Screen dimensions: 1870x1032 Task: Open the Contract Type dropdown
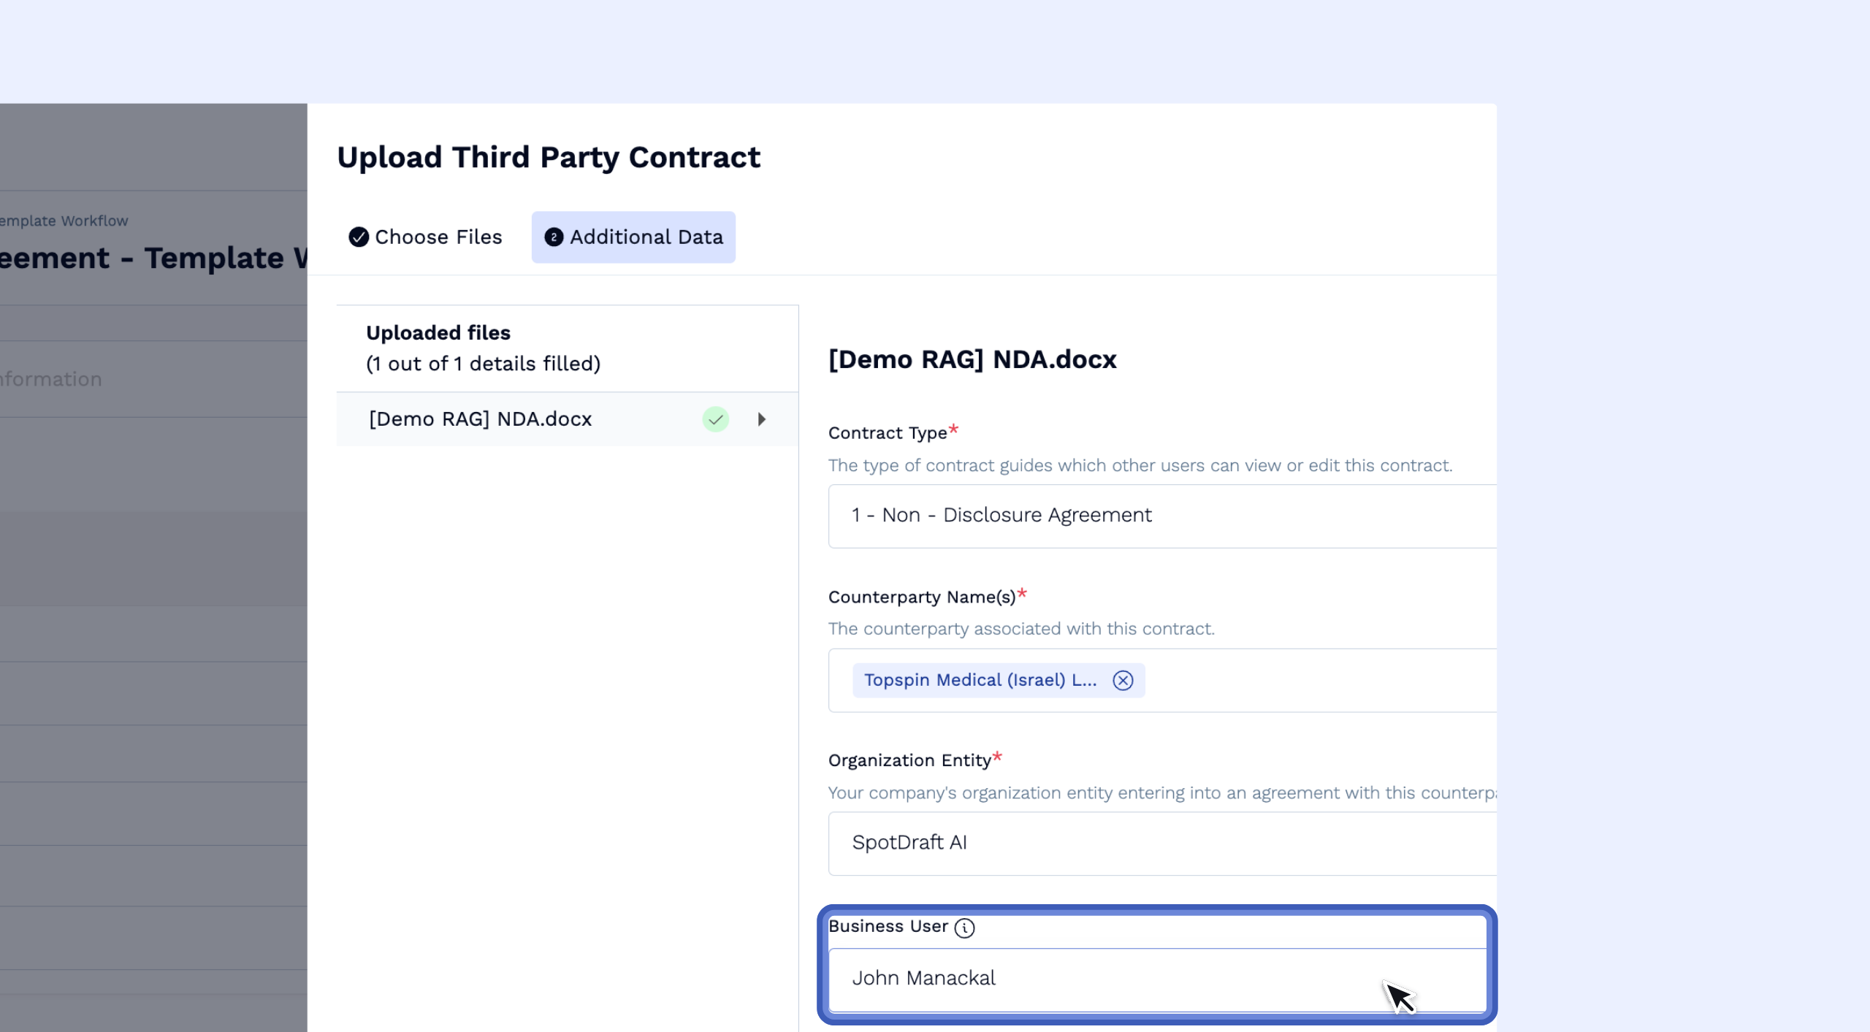[x=1161, y=516]
